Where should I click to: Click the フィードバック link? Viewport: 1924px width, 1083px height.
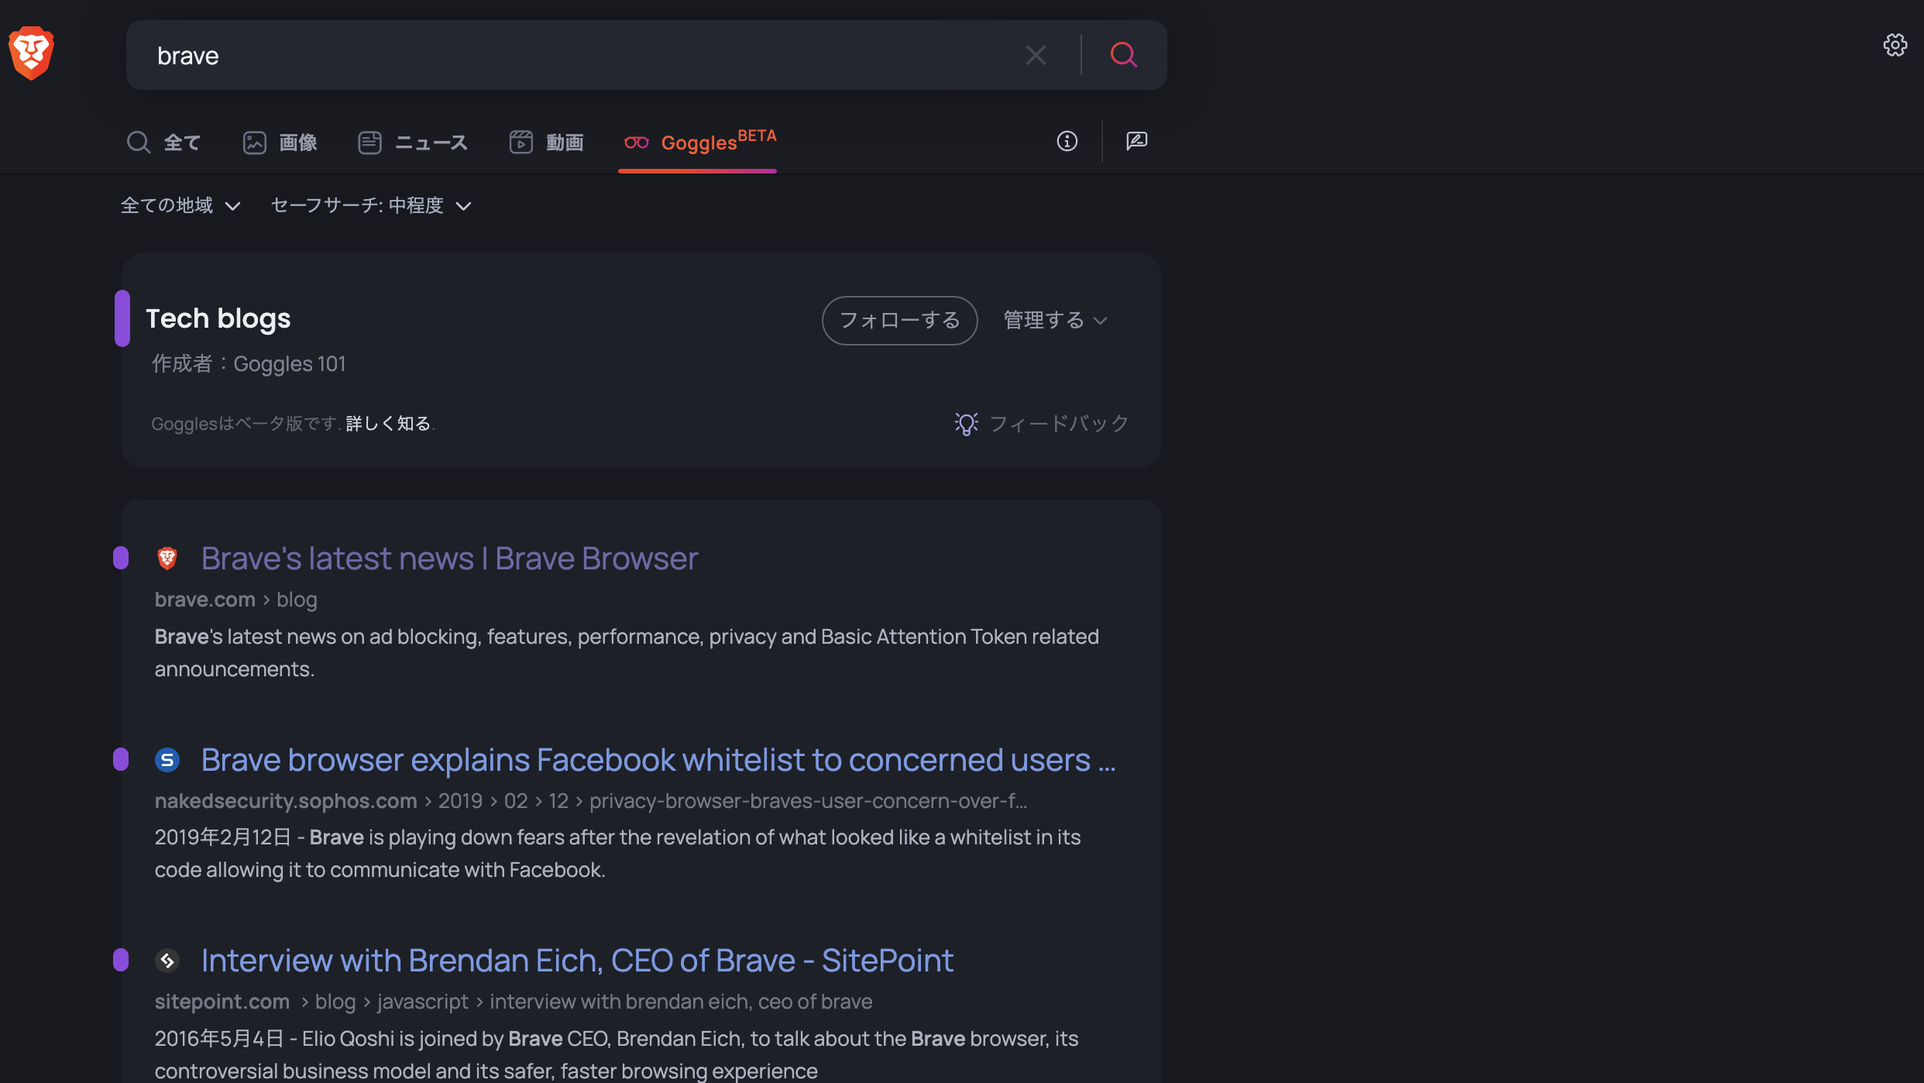(x=1042, y=424)
